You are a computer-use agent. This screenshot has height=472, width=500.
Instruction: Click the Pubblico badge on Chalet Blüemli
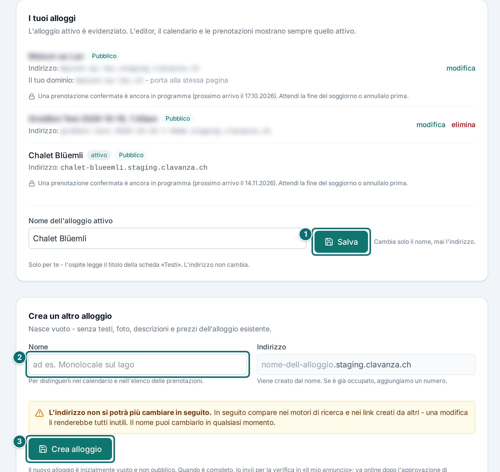[131, 155]
